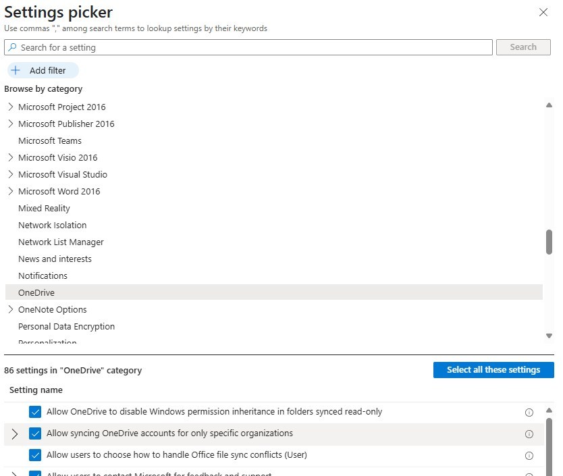Click info icon beside specific organizations setting

(529, 433)
